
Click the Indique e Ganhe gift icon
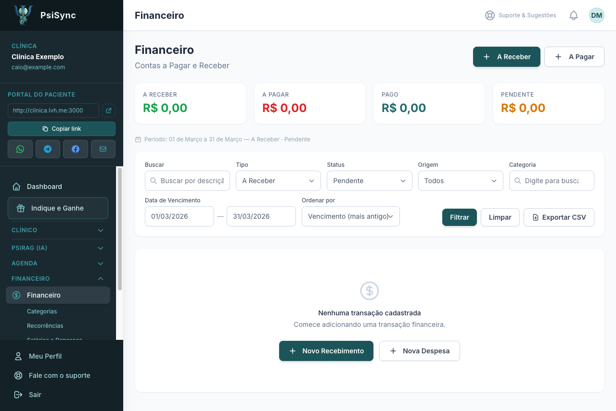pos(20,208)
